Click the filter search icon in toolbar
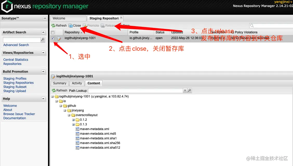 (252, 26)
